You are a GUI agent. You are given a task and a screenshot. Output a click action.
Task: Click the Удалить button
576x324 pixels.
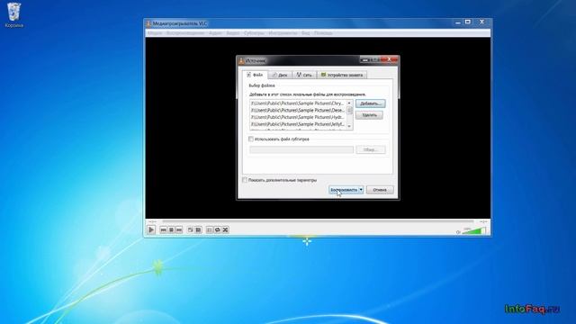coord(369,115)
